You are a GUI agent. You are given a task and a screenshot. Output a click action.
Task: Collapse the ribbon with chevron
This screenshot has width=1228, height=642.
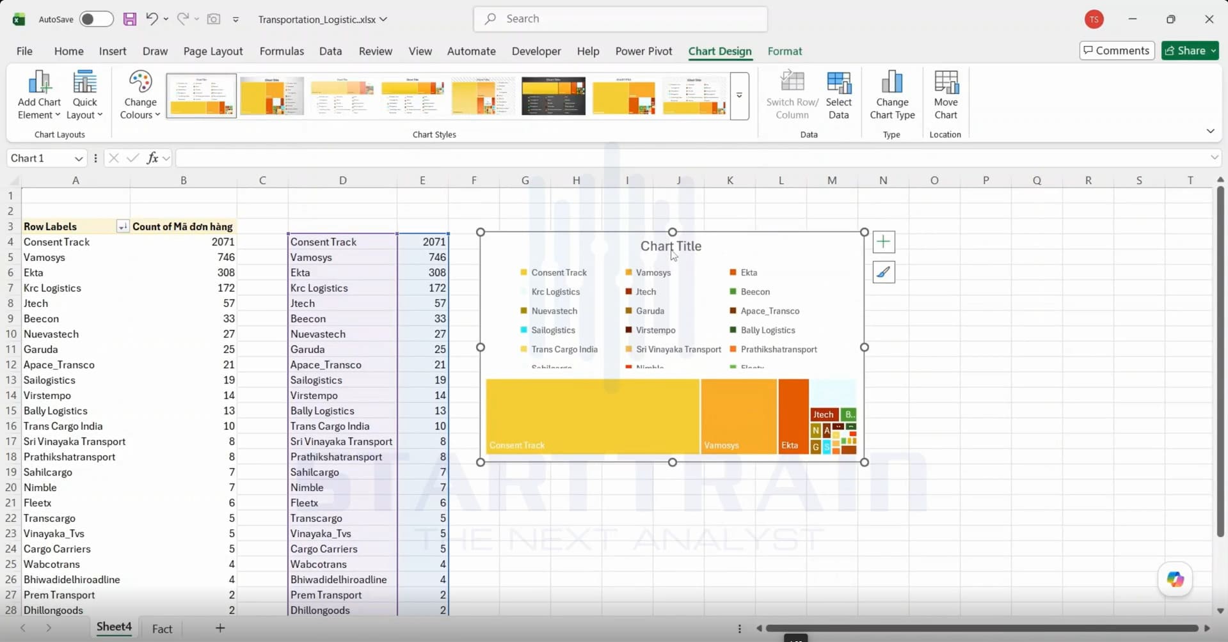(1210, 131)
